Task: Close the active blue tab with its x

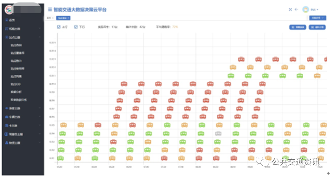Action: pyautogui.click(x=69, y=18)
